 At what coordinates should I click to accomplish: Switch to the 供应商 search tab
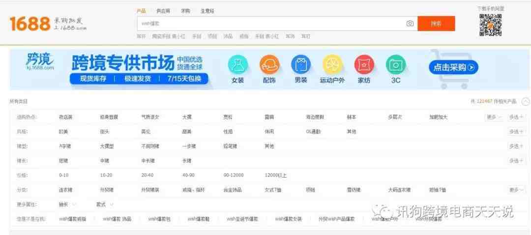click(163, 11)
